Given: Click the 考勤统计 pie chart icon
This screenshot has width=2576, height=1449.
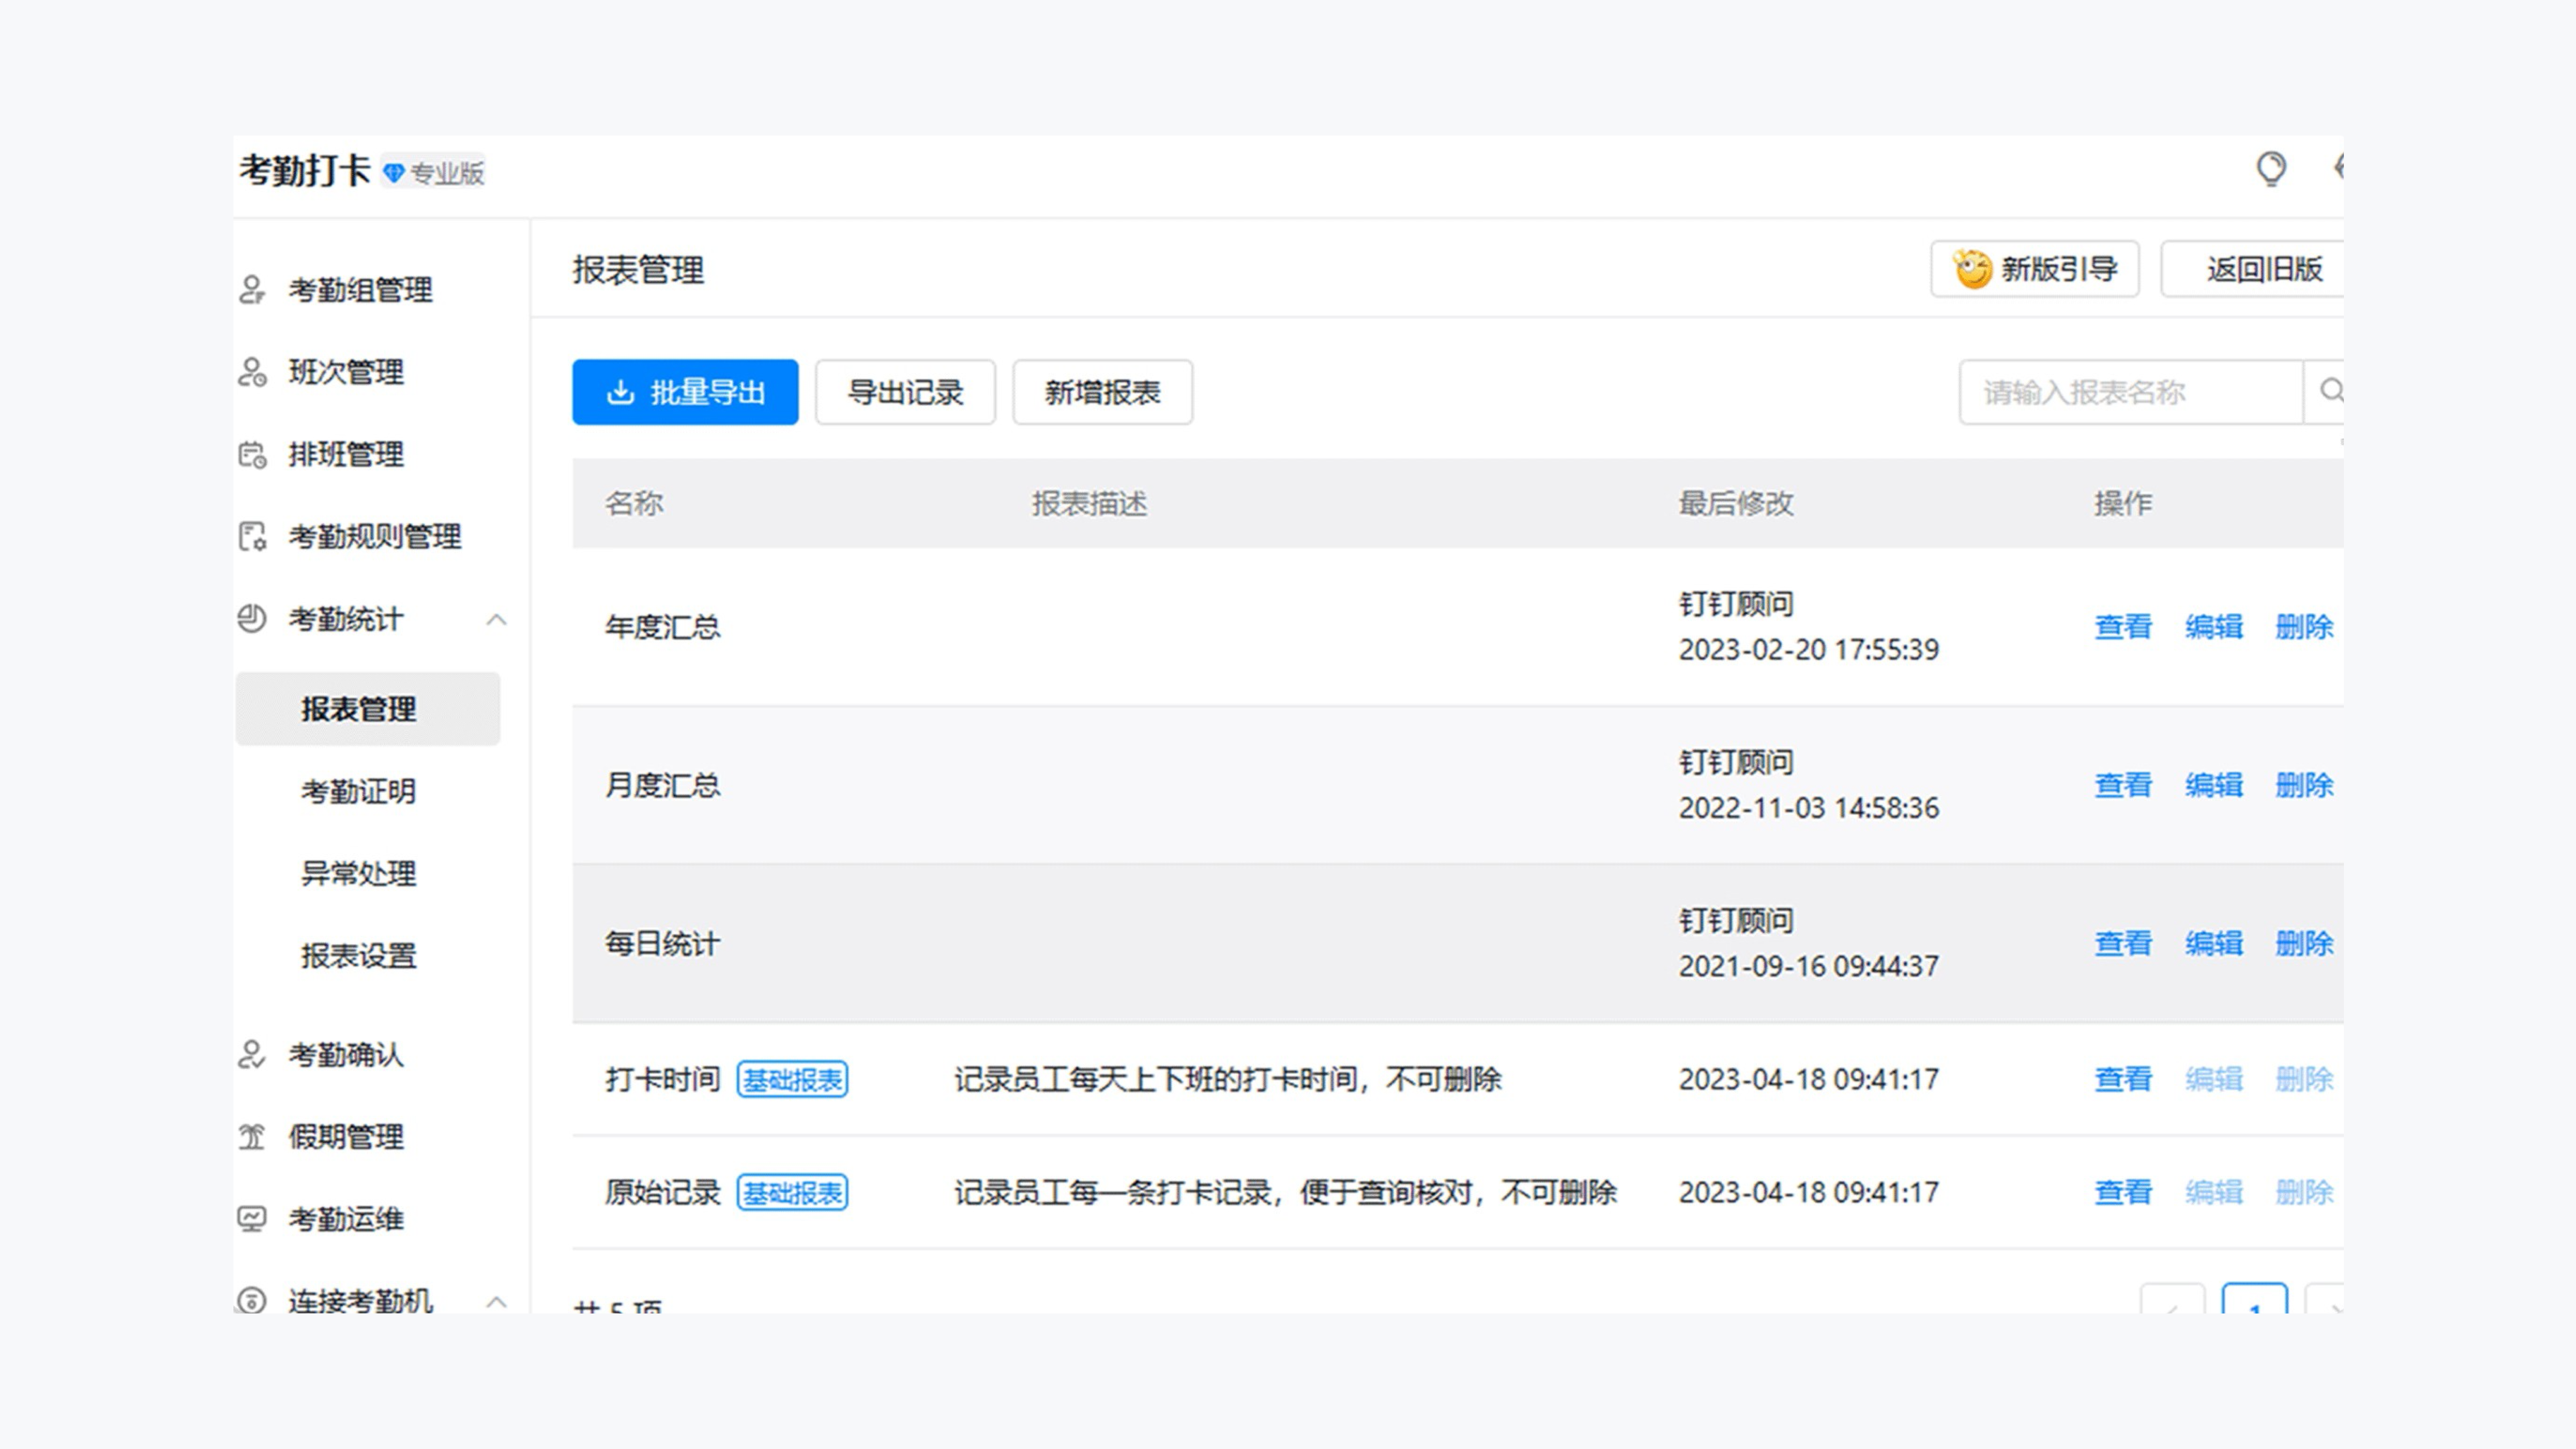Looking at the screenshot, I should point(252,619).
